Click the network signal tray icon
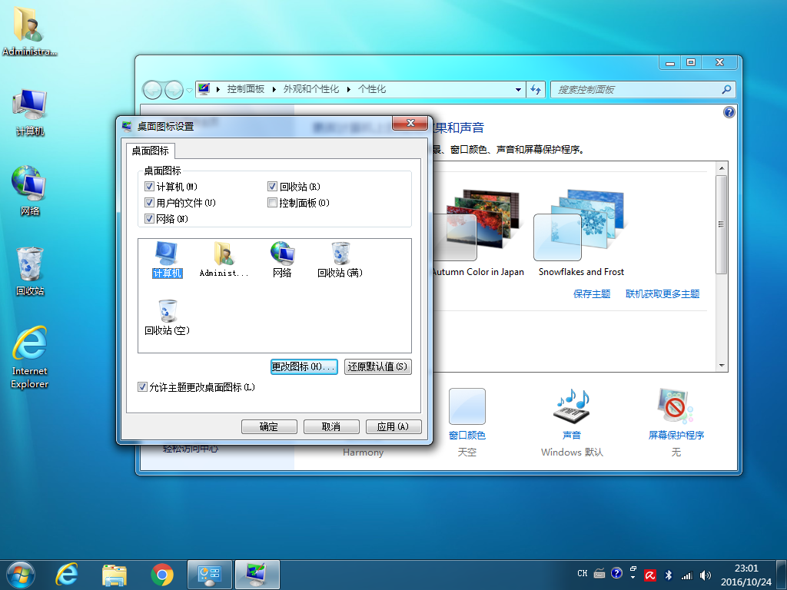The width and height of the screenshot is (787, 590). 686,575
